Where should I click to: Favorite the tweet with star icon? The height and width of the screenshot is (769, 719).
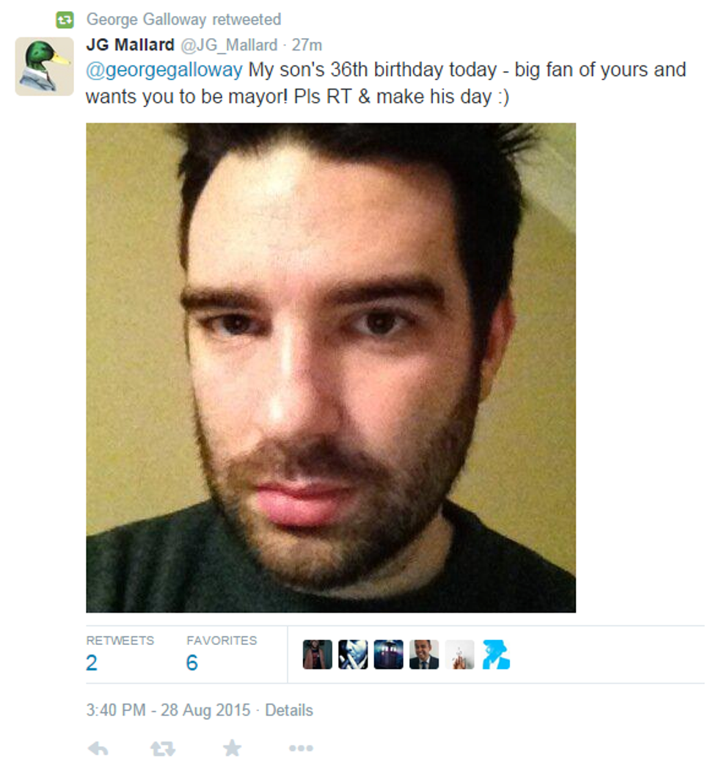(x=232, y=748)
